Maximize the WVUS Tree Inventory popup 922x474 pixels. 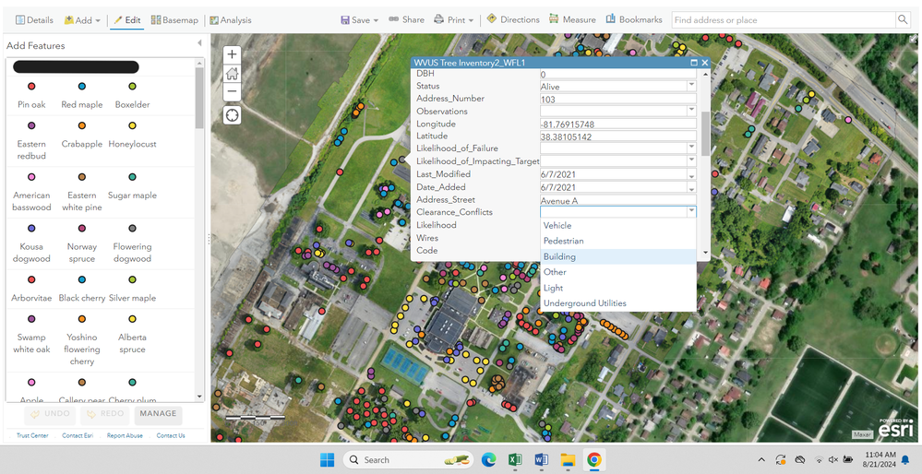[x=694, y=63]
